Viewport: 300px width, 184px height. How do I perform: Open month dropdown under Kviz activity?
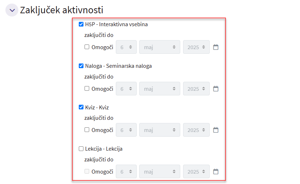159,130
